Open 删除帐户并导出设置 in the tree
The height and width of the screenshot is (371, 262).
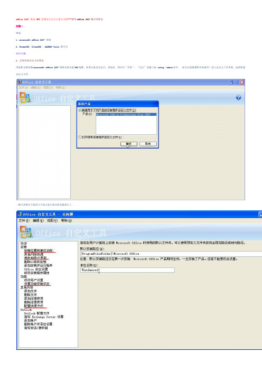click(38, 324)
